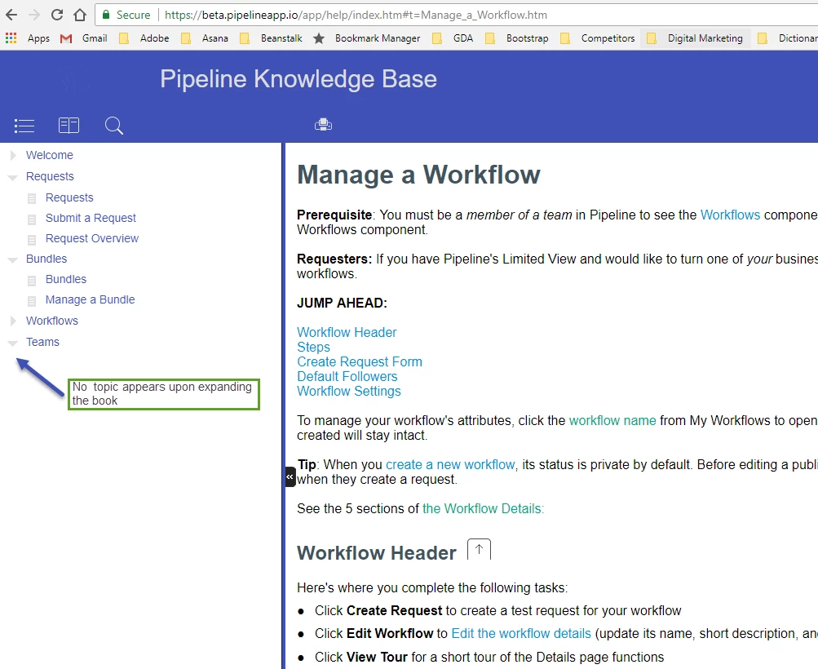Image resolution: width=818 pixels, height=669 pixels.
Task: Open the GDA bookmarks folder
Action: pyautogui.click(x=453, y=38)
